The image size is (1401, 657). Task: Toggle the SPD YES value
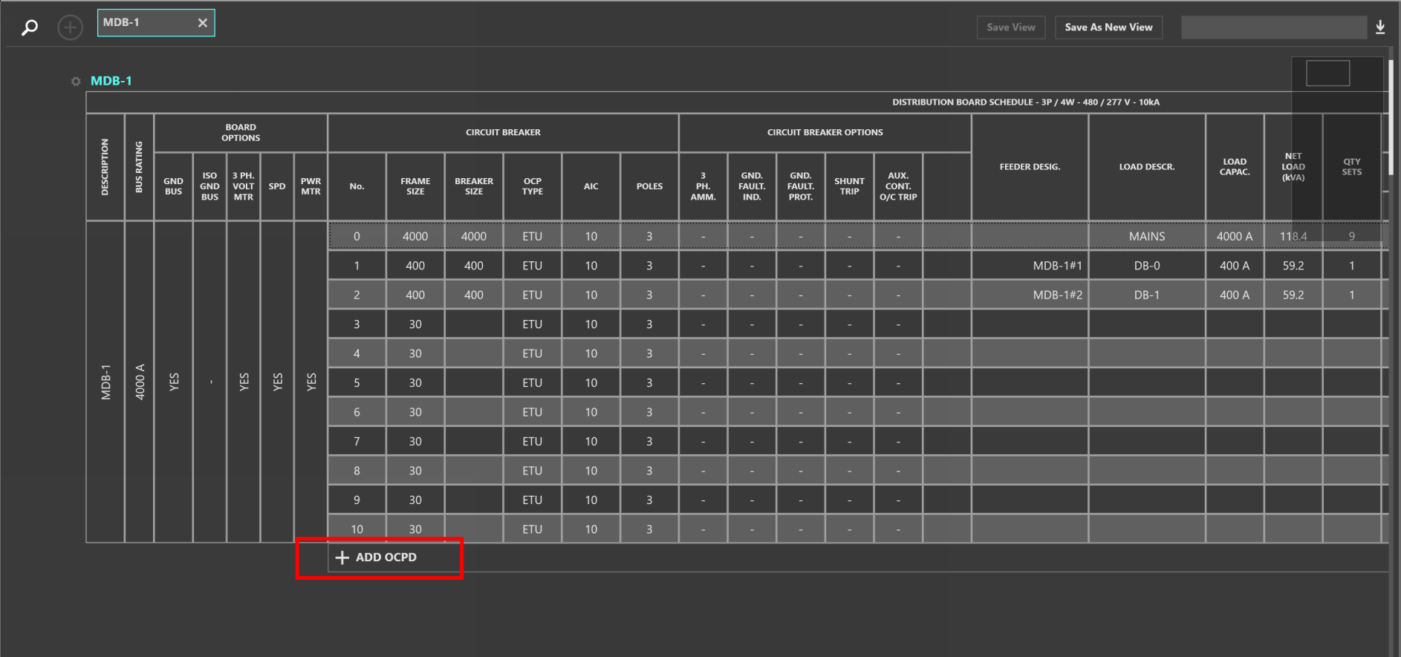[278, 382]
